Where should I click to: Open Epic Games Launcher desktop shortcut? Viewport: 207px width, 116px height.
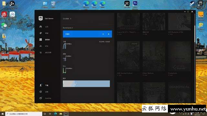pyautogui.click(x=201, y=4)
